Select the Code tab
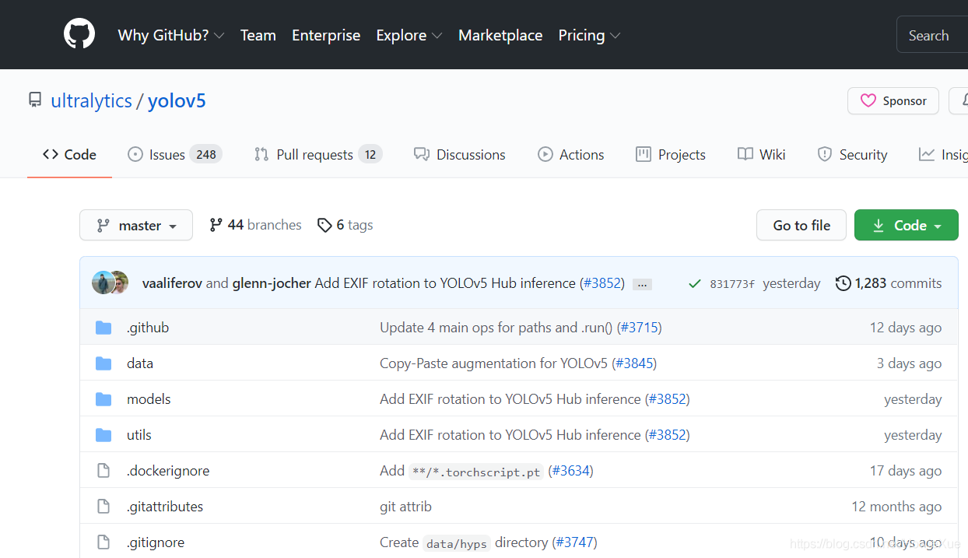This screenshot has height=558, width=968. 70,154
